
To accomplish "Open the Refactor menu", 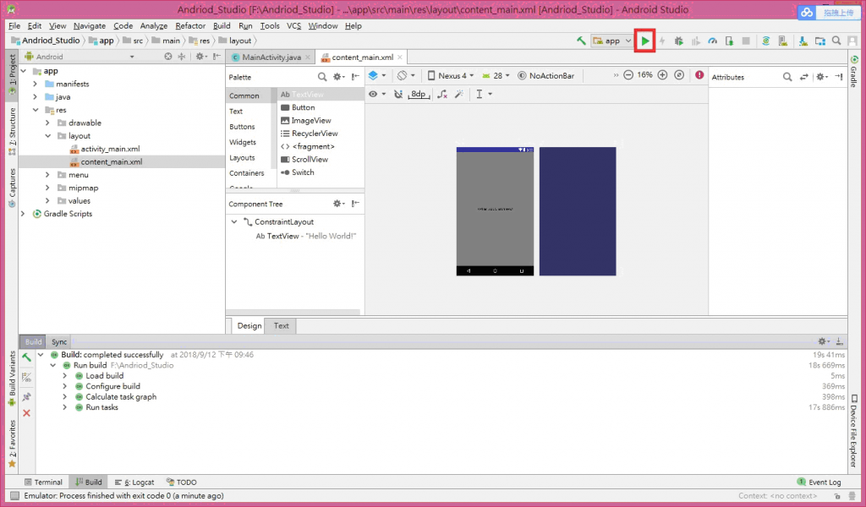I will coord(190,26).
